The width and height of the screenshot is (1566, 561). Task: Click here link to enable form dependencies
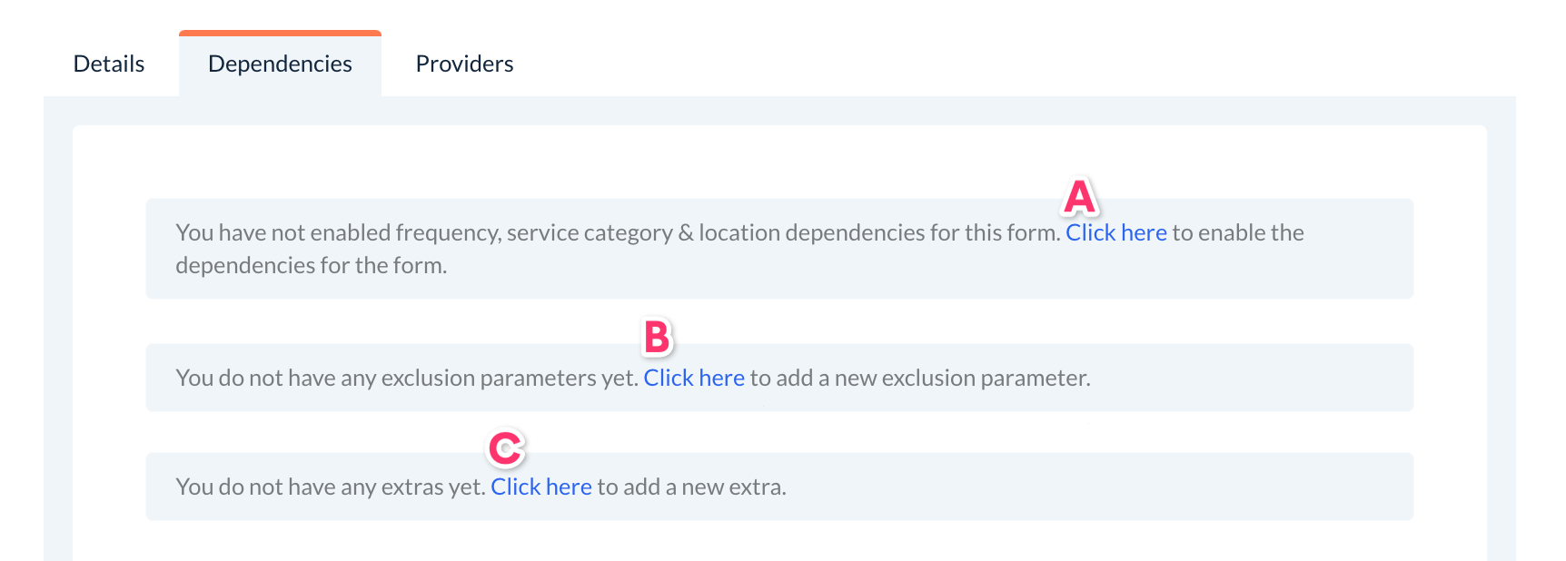[1115, 233]
